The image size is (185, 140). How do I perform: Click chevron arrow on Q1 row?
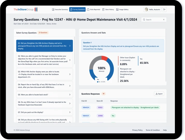coord(70,46)
